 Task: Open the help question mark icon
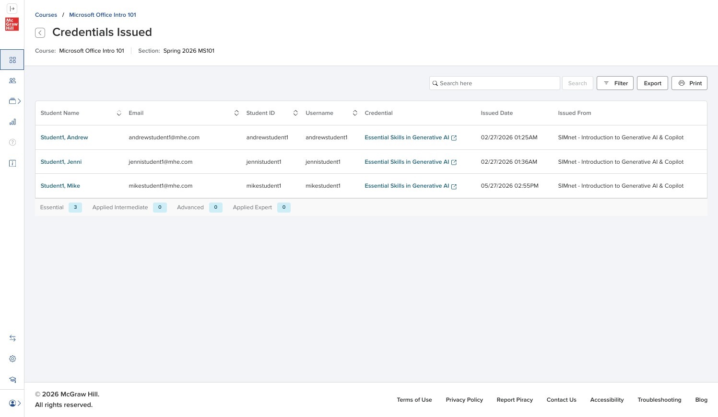(x=12, y=142)
